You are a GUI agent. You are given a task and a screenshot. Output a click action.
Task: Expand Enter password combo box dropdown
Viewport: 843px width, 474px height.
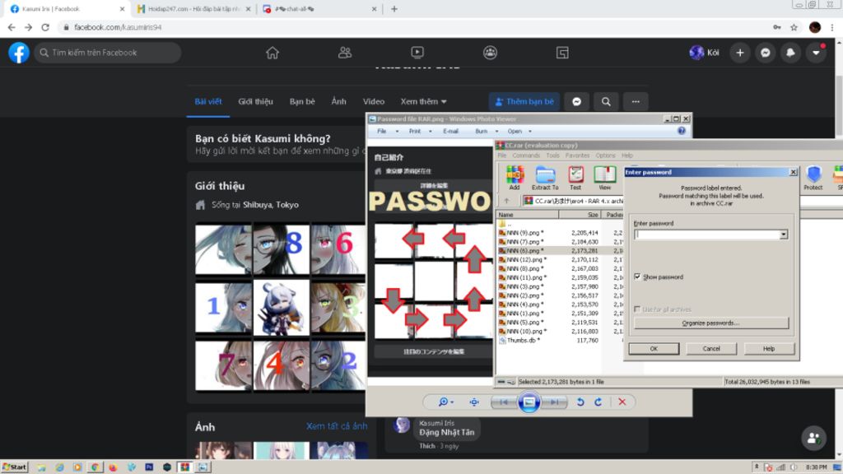click(784, 235)
